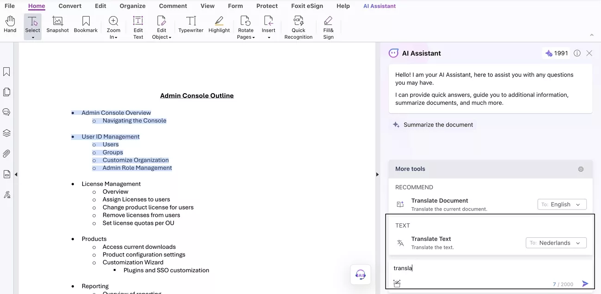601x294 pixels.
Task: Open the Attachments panel in the sidebar
Action: pyautogui.click(x=6, y=153)
